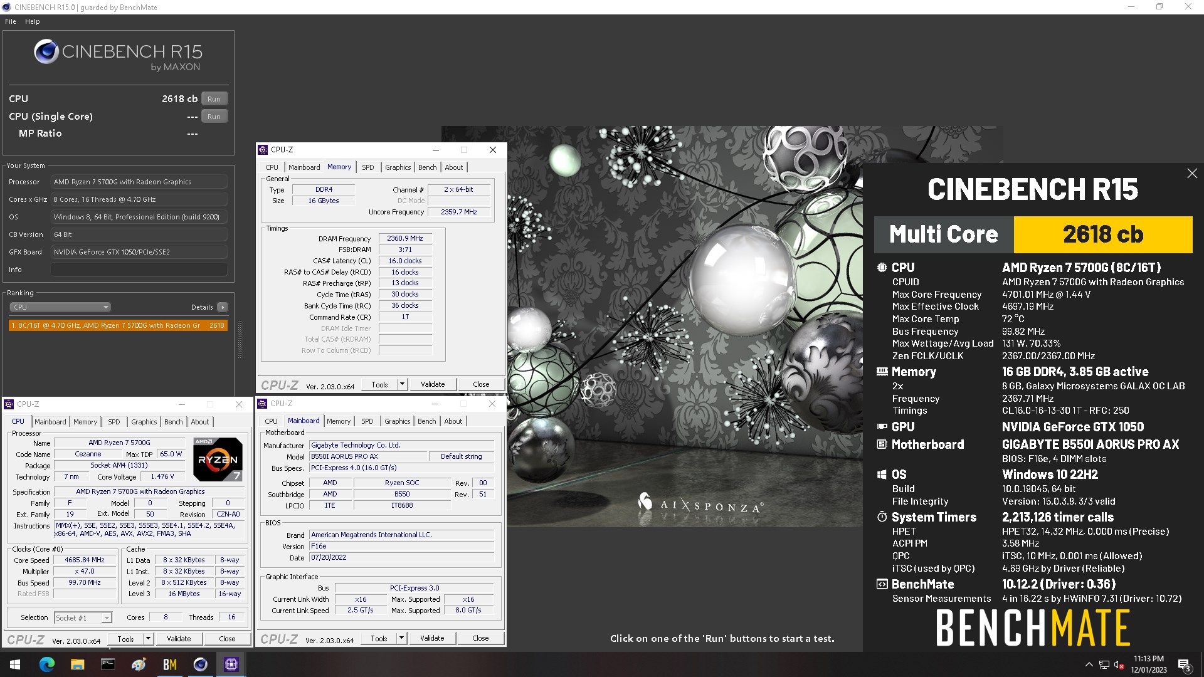The height and width of the screenshot is (677, 1204).
Task: Click the muted volume tray icon
Action: 1119,664
